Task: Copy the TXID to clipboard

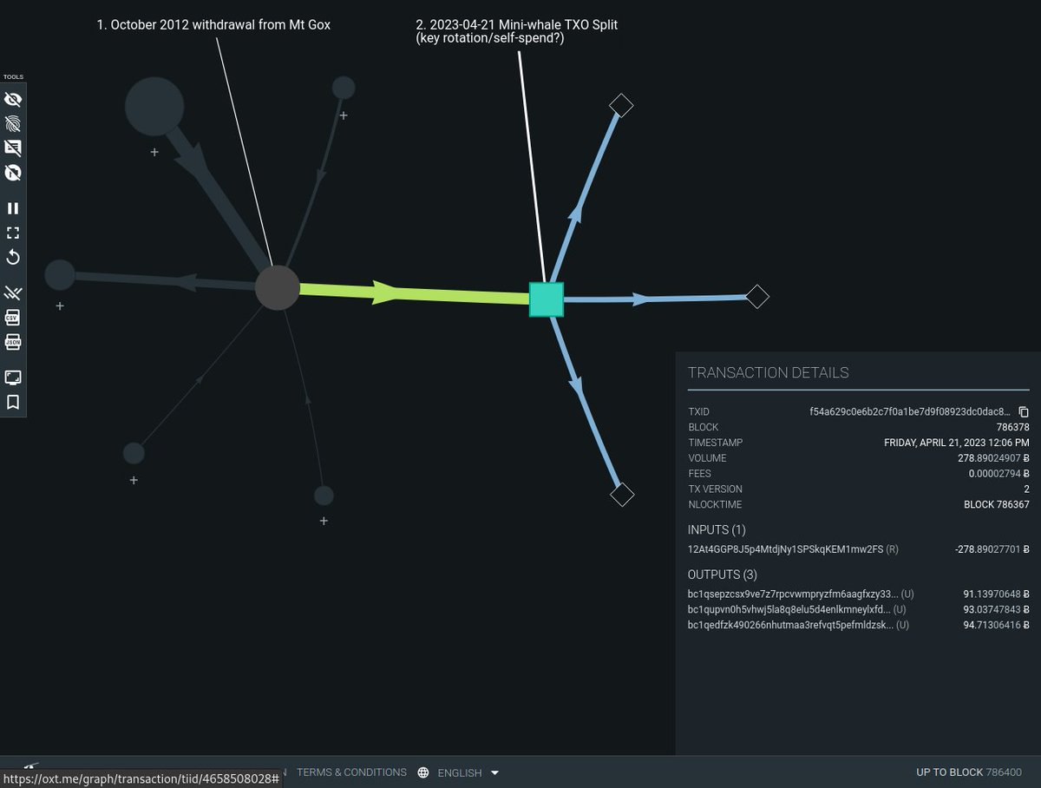Action: click(x=1024, y=411)
